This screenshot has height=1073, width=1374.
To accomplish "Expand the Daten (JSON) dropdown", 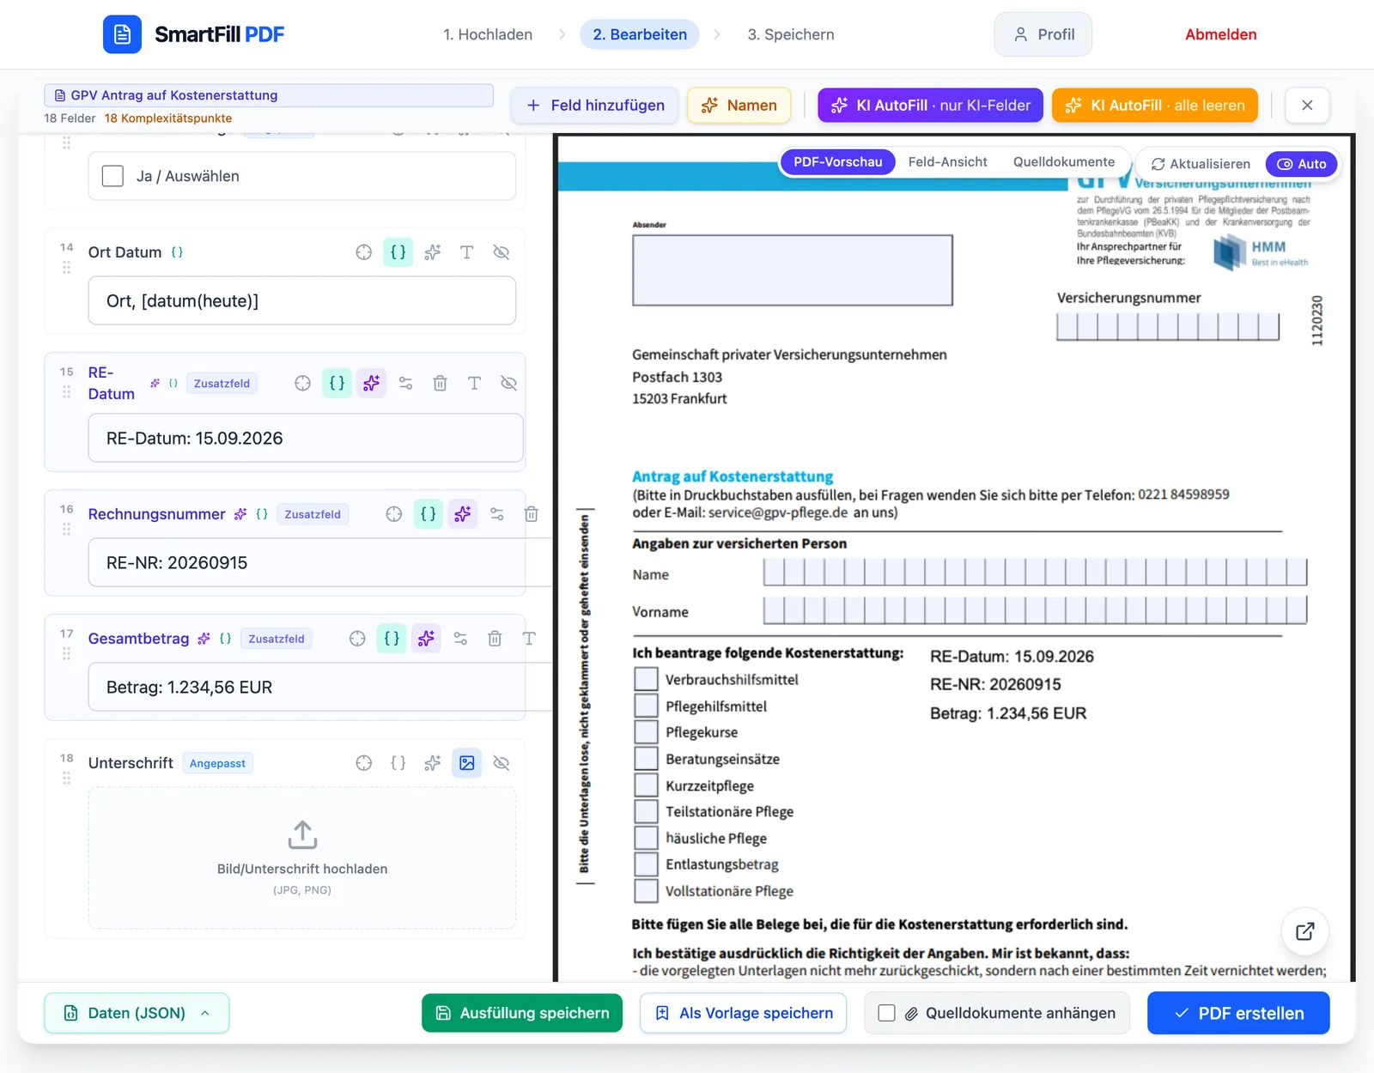I will pos(137,1013).
